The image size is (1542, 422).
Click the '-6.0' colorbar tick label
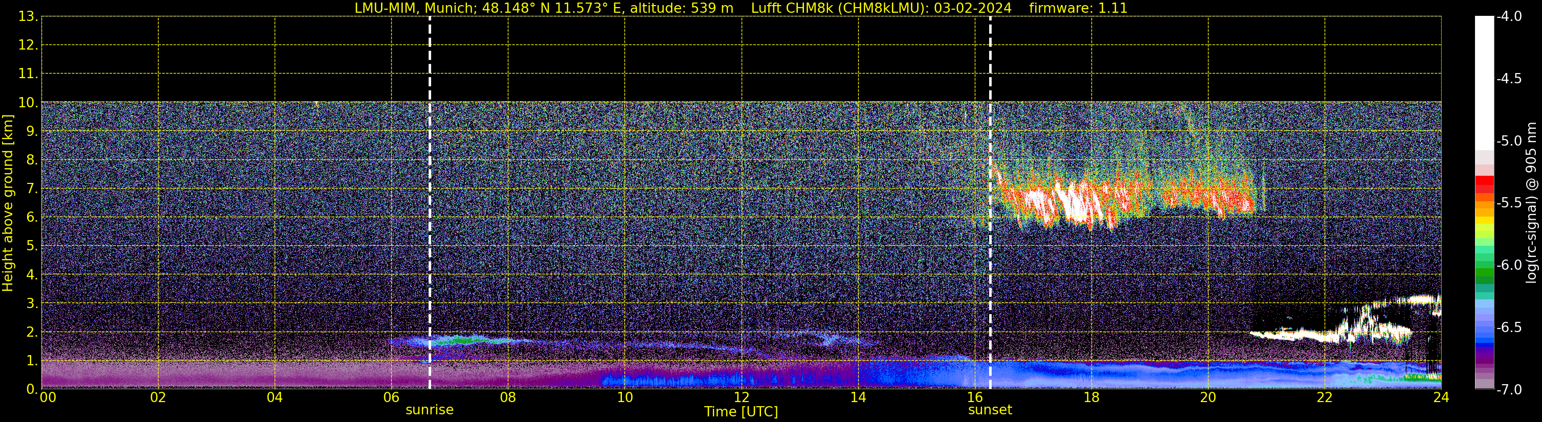[x=1508, y=265]
